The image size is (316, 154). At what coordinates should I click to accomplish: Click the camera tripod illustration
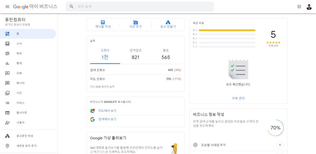174,148
